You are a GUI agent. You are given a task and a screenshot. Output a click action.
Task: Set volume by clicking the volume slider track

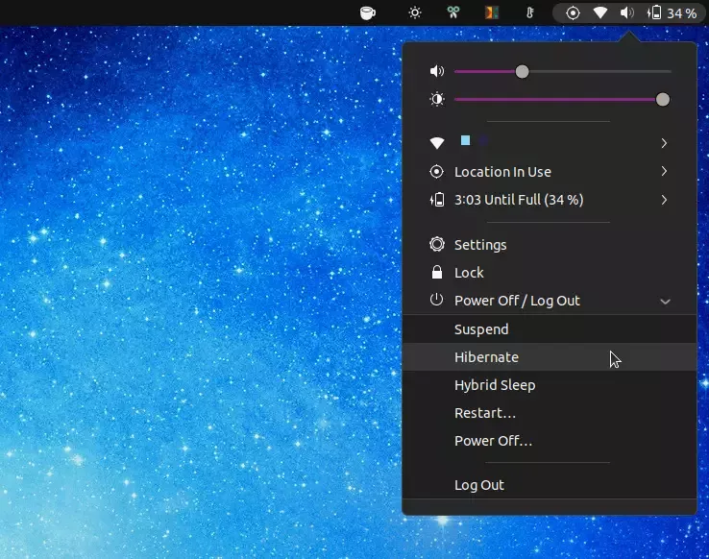tap(563, 71)
